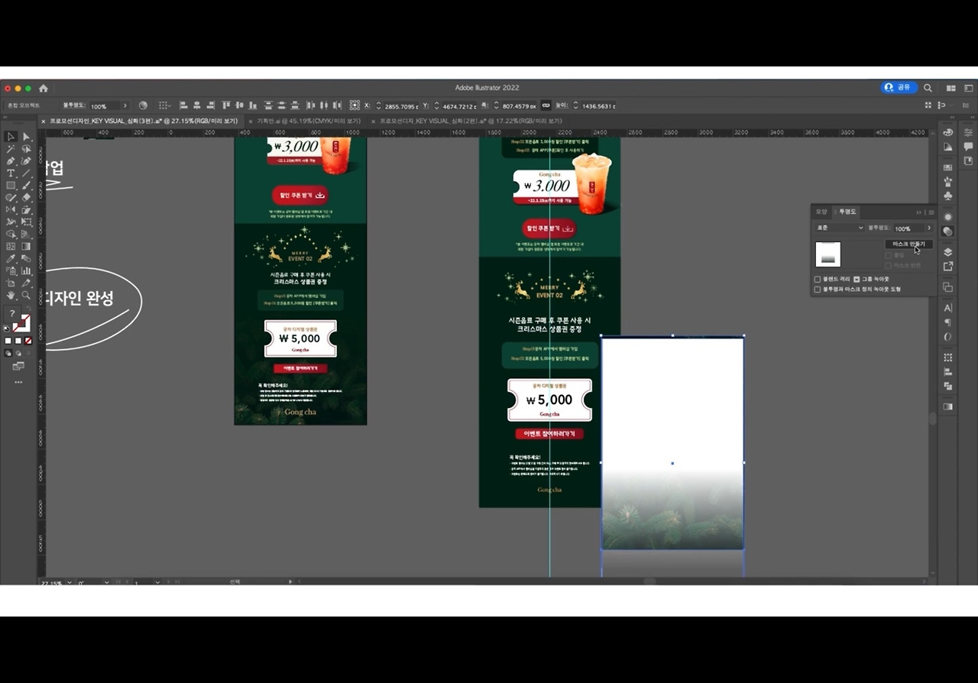Toggle the 블렌드 격리 checkbox
Screen dimensions: 978x683
[x=818, y=280]
